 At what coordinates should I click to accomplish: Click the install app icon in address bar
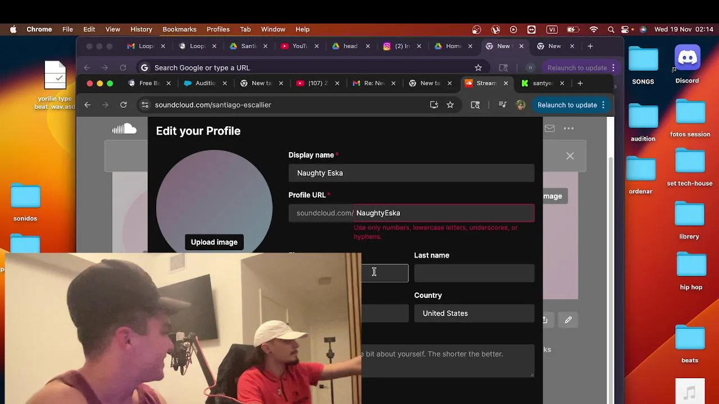pyautogui.click(x=434, y=104)
